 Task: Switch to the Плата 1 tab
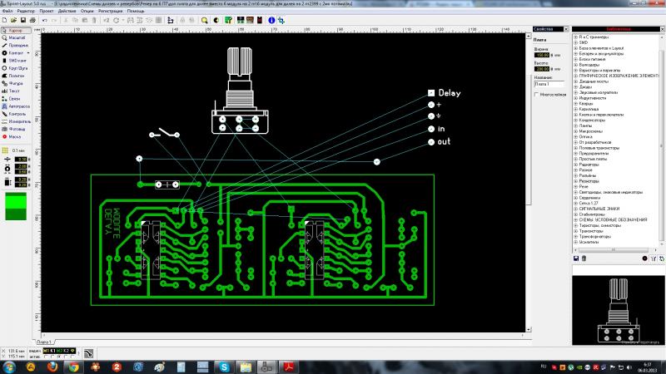pyautogui.click(x=43, y=342)
